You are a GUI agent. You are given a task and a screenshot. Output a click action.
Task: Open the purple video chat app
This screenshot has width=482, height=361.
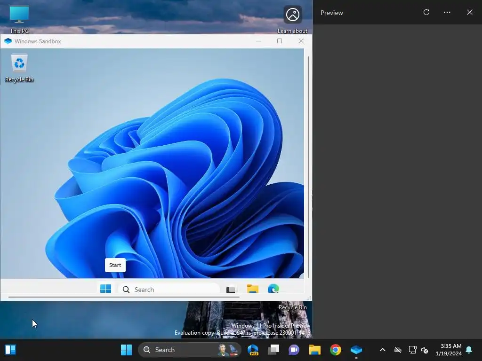point(294,350)
